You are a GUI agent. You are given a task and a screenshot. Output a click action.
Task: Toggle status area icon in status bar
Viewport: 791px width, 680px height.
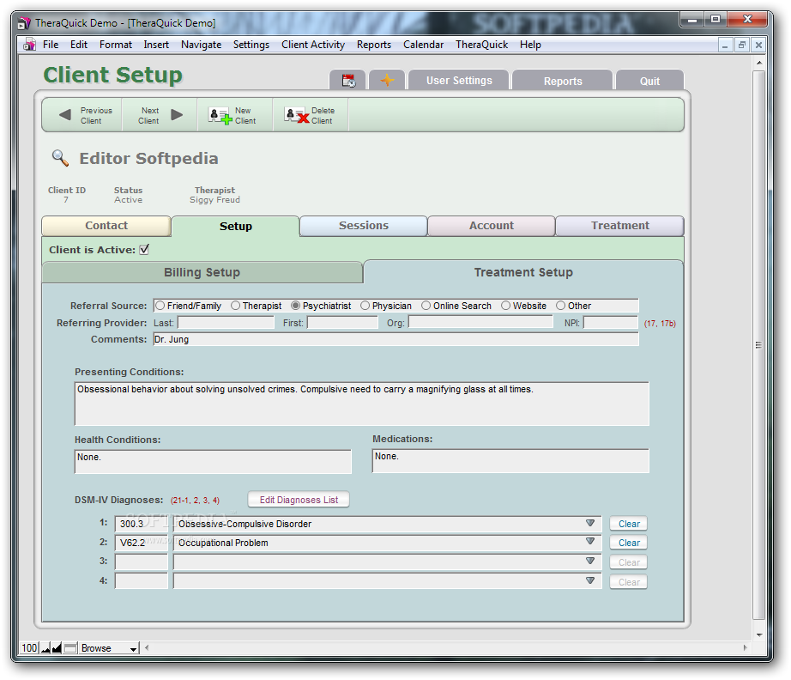tap(70, 647)
